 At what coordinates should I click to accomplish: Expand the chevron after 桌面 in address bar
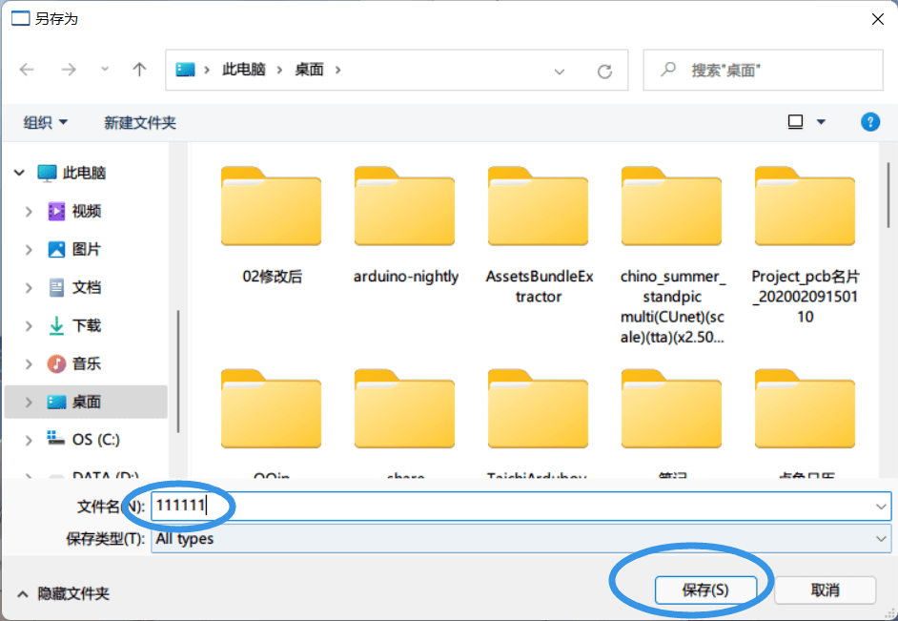337,70
